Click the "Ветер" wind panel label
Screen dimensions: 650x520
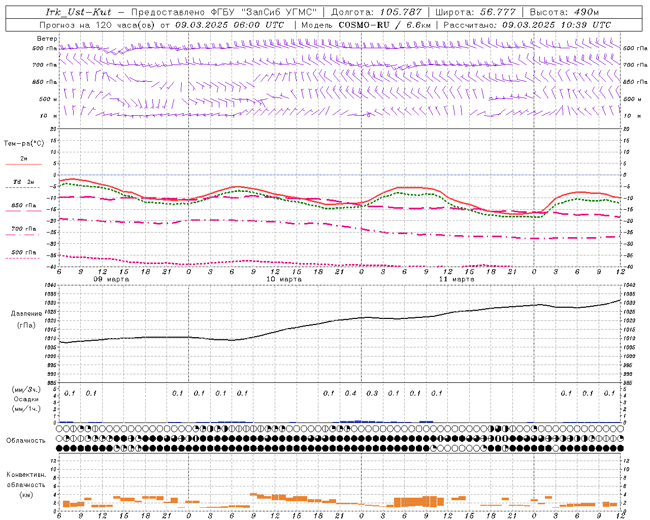click(47, 39)
